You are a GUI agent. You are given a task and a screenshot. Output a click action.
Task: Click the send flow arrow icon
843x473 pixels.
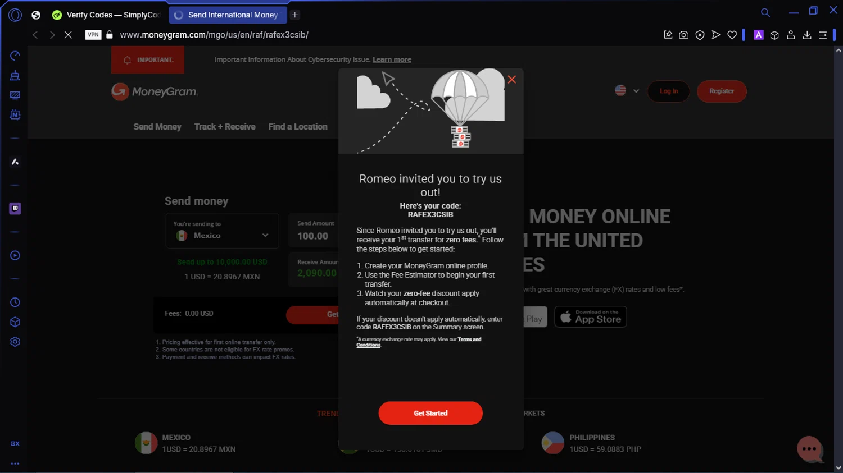point(716,35)
